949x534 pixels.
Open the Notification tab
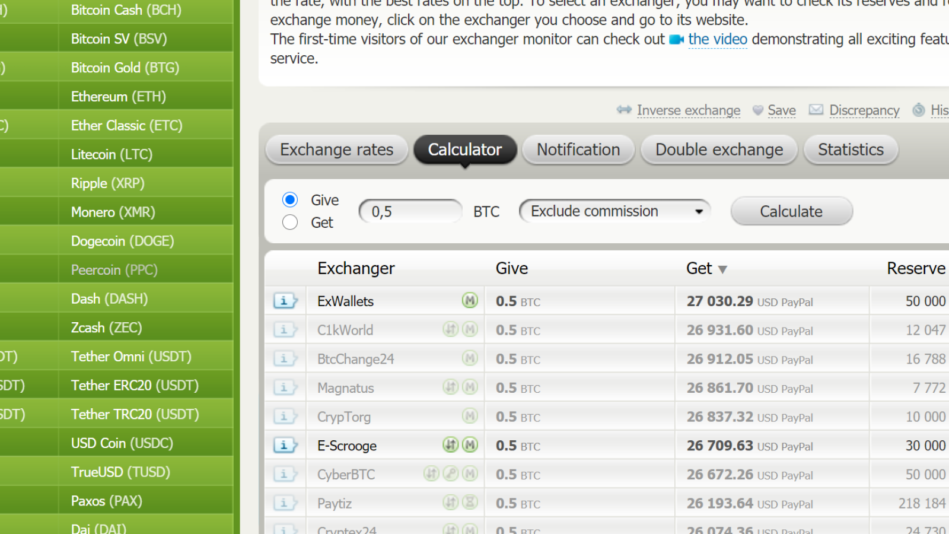(578, 150)
